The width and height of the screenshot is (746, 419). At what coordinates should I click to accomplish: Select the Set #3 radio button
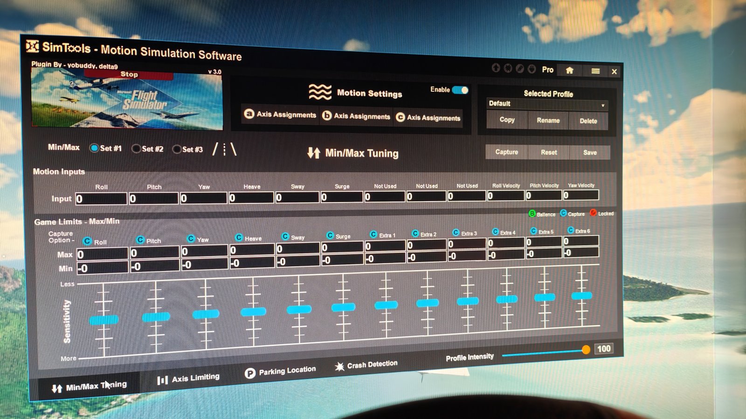(x=177, y=149)
